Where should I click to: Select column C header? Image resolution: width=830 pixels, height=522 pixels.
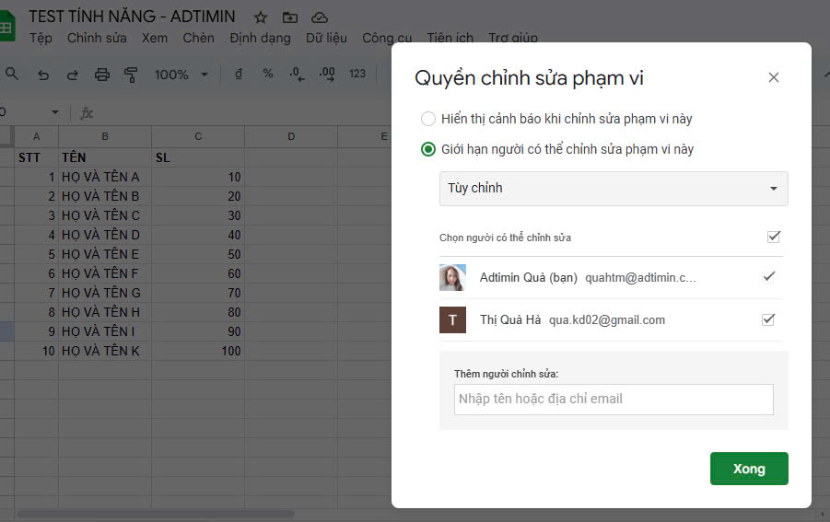[x=198, y=136]
